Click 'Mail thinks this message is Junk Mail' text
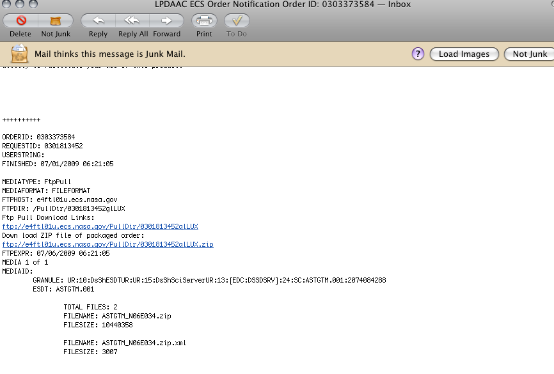554x374 pixels. (110, 54)
